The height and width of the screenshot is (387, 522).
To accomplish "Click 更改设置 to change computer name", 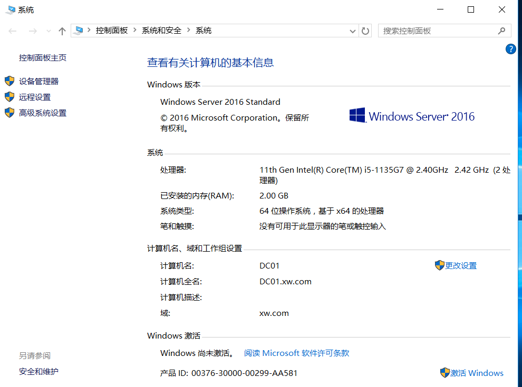I will click(461, 266).
